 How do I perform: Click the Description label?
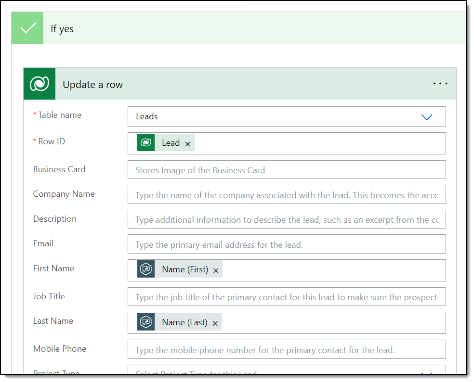click(55, 219)
